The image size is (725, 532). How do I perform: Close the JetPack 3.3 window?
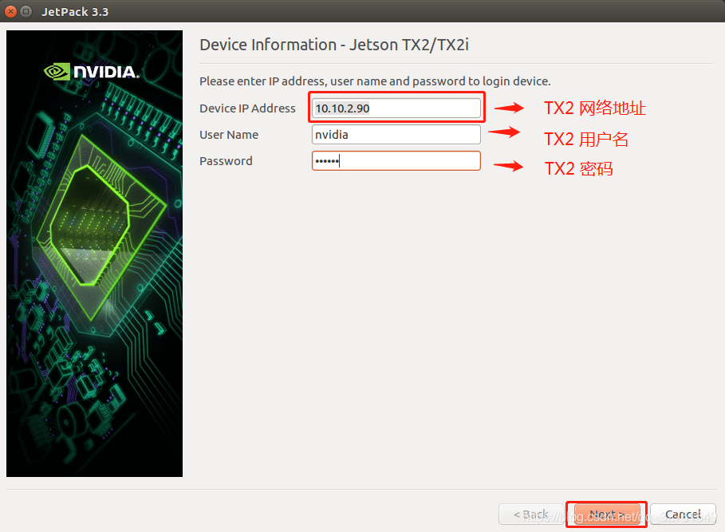point(10,11)
